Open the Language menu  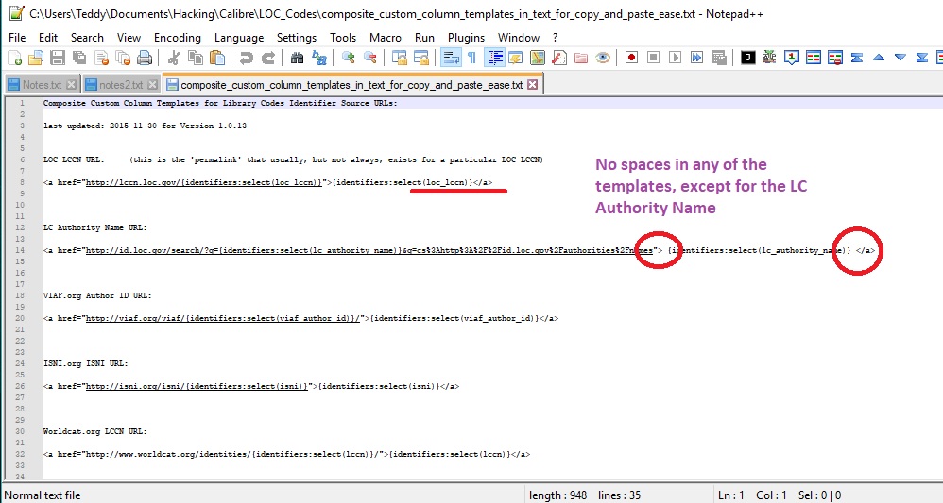(239, 37)
